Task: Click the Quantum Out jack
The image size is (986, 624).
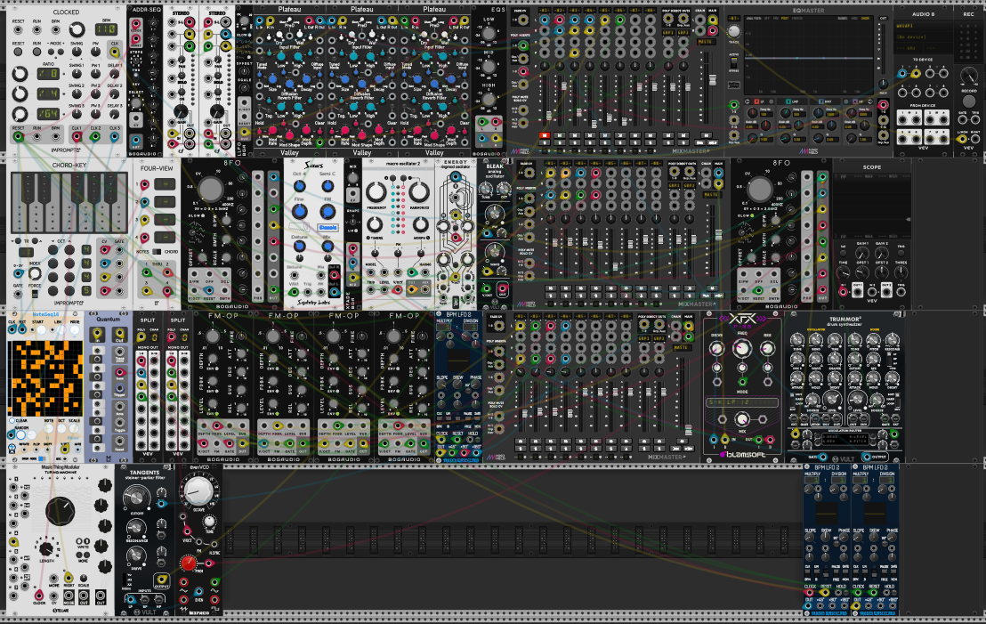Action: pos(119,334)
